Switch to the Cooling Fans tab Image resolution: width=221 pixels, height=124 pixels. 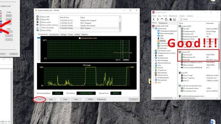coord(54,34)
